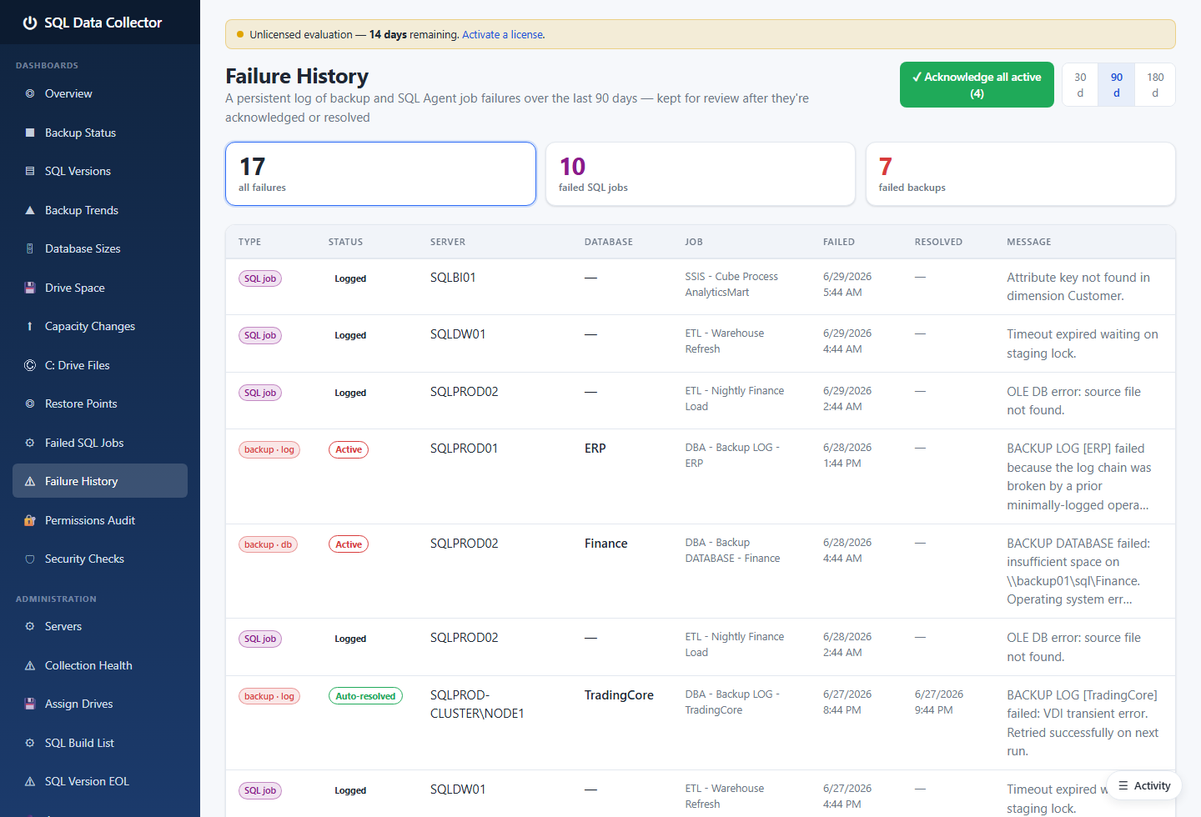Click the Capacity Changes arrow icon

30,326
